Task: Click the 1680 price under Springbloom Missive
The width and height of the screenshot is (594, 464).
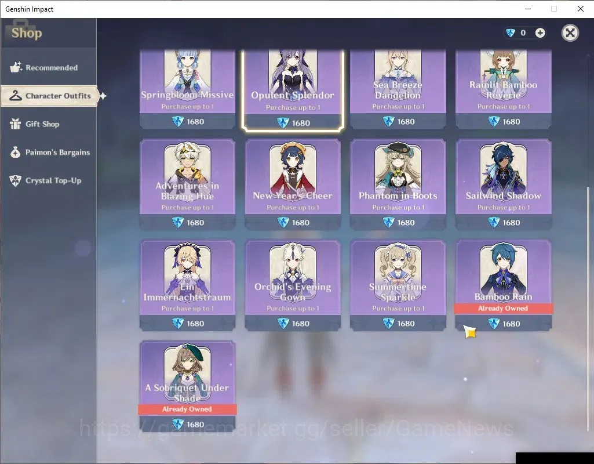Action: click(195, 122)
